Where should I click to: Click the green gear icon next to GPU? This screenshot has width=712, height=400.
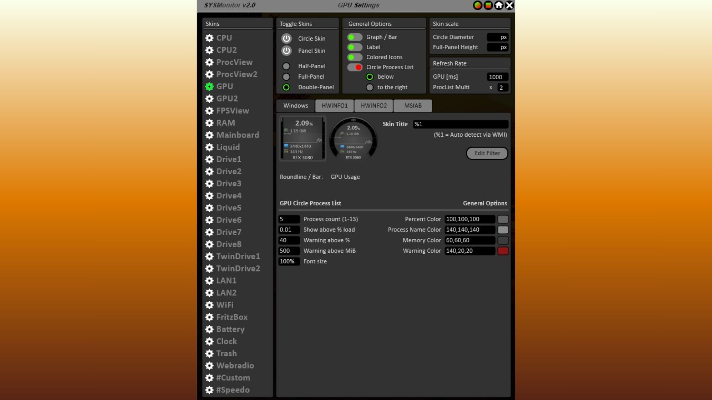[209, 86]
